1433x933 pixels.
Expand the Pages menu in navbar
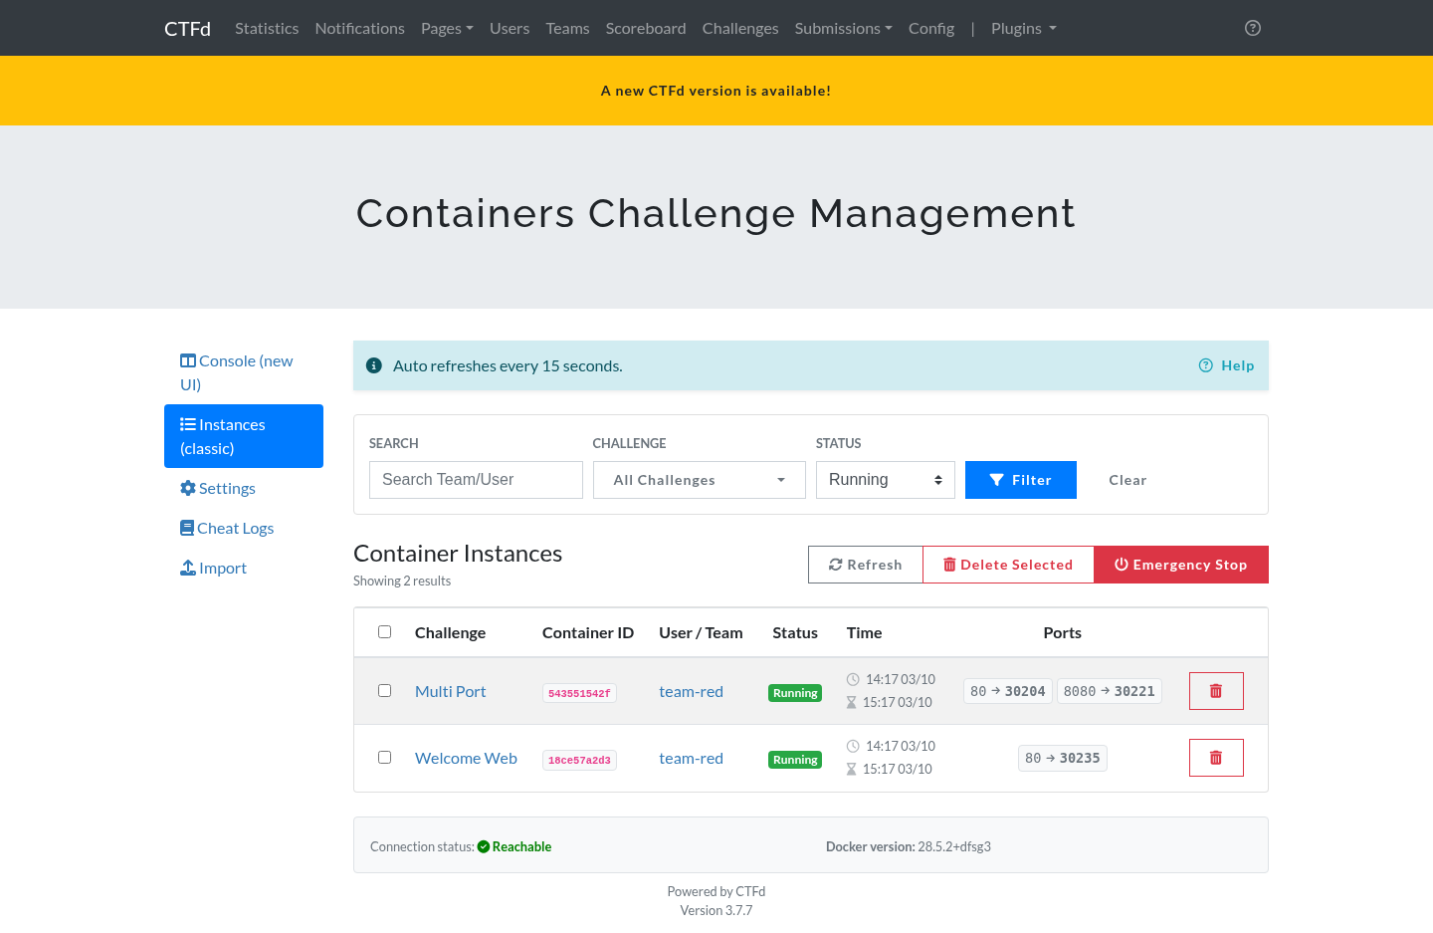447,28
